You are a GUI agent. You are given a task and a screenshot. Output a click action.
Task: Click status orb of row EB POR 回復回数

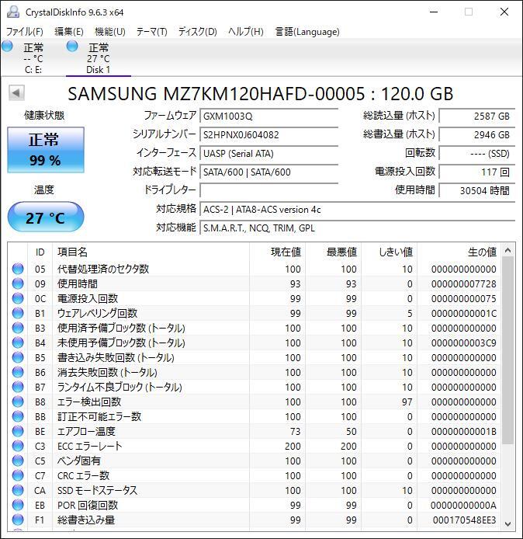[18, 506]
